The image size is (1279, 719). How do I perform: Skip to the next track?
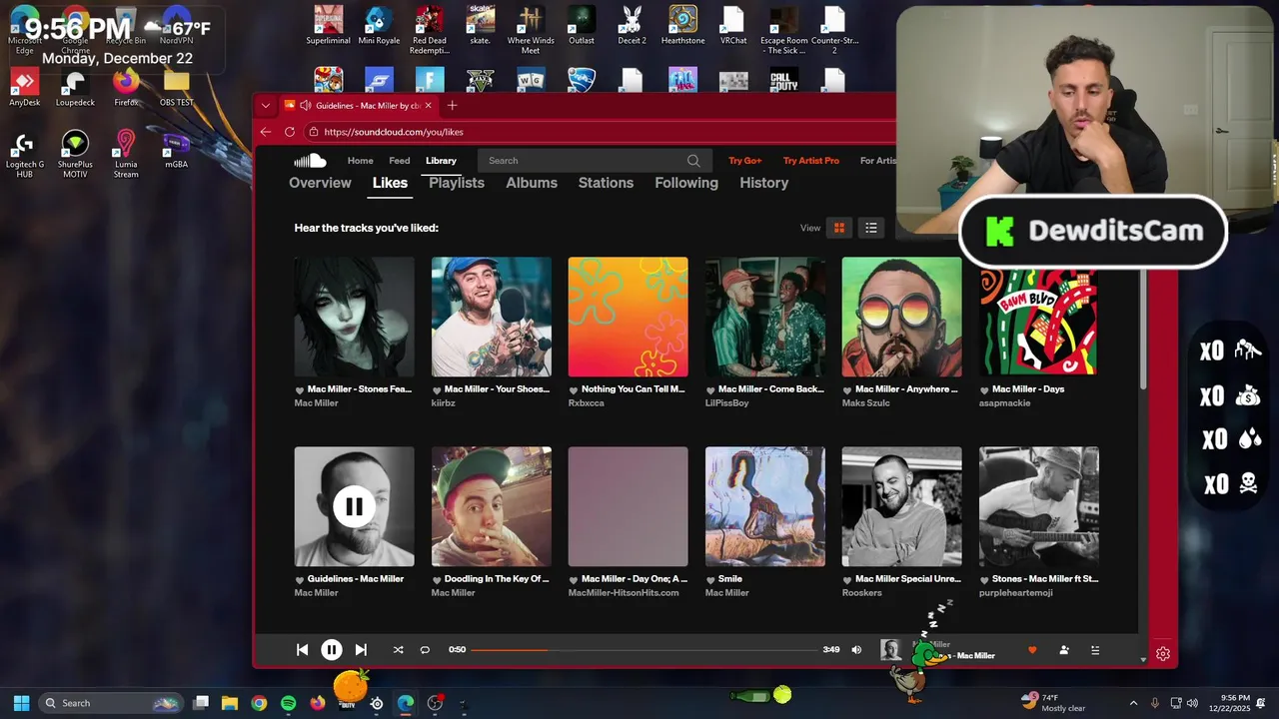[x=361, y=650]
